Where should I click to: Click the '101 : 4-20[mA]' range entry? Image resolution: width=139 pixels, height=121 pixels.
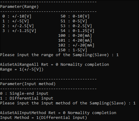(x=75, y=40)
